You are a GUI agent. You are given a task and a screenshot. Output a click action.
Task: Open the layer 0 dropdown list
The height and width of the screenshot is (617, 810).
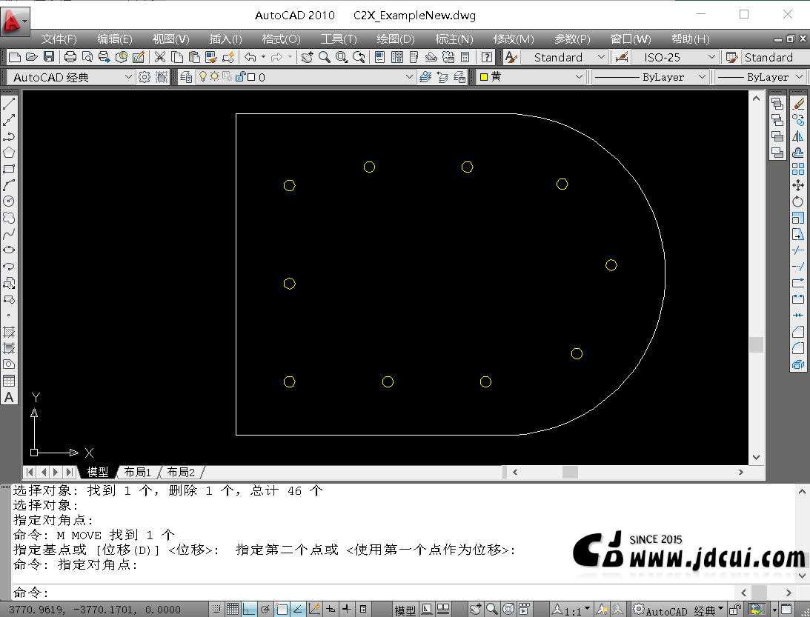point(409,77)
